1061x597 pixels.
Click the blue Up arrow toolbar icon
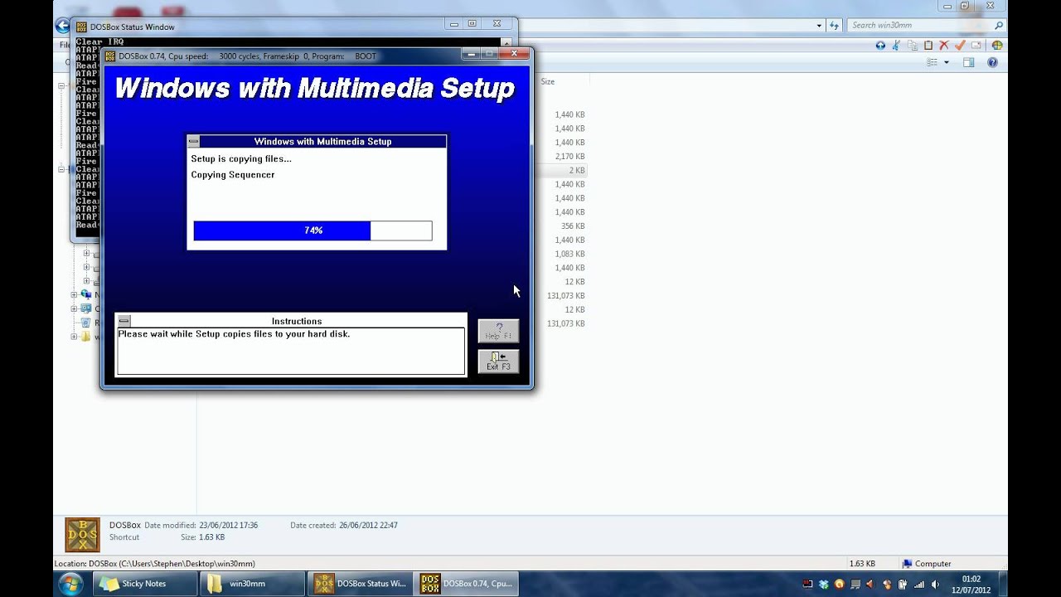880,46
